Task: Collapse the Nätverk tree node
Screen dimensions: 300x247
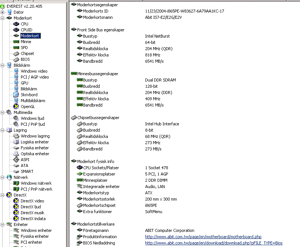Action: pos(2,177)
